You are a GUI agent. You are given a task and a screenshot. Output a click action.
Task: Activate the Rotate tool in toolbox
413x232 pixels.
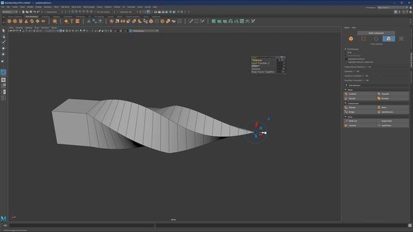click(x=3, y=54)
